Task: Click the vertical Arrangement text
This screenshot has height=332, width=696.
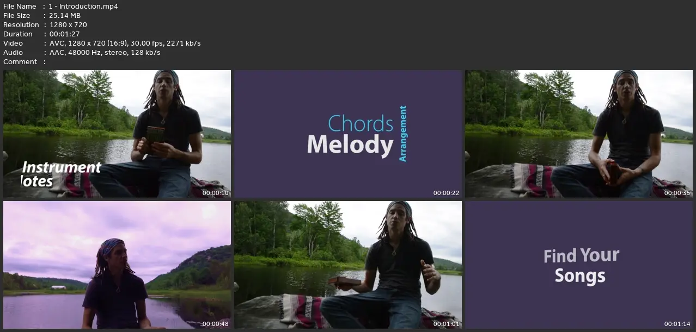Action: tap(403, 134)
